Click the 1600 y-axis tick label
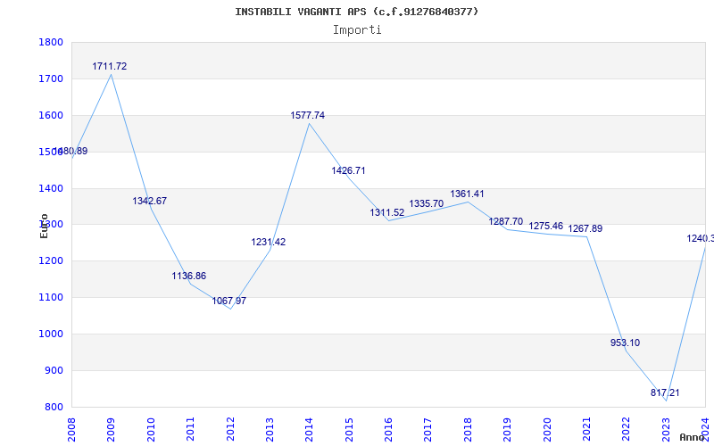Screen dimensions: 714x446 [51, 115]
